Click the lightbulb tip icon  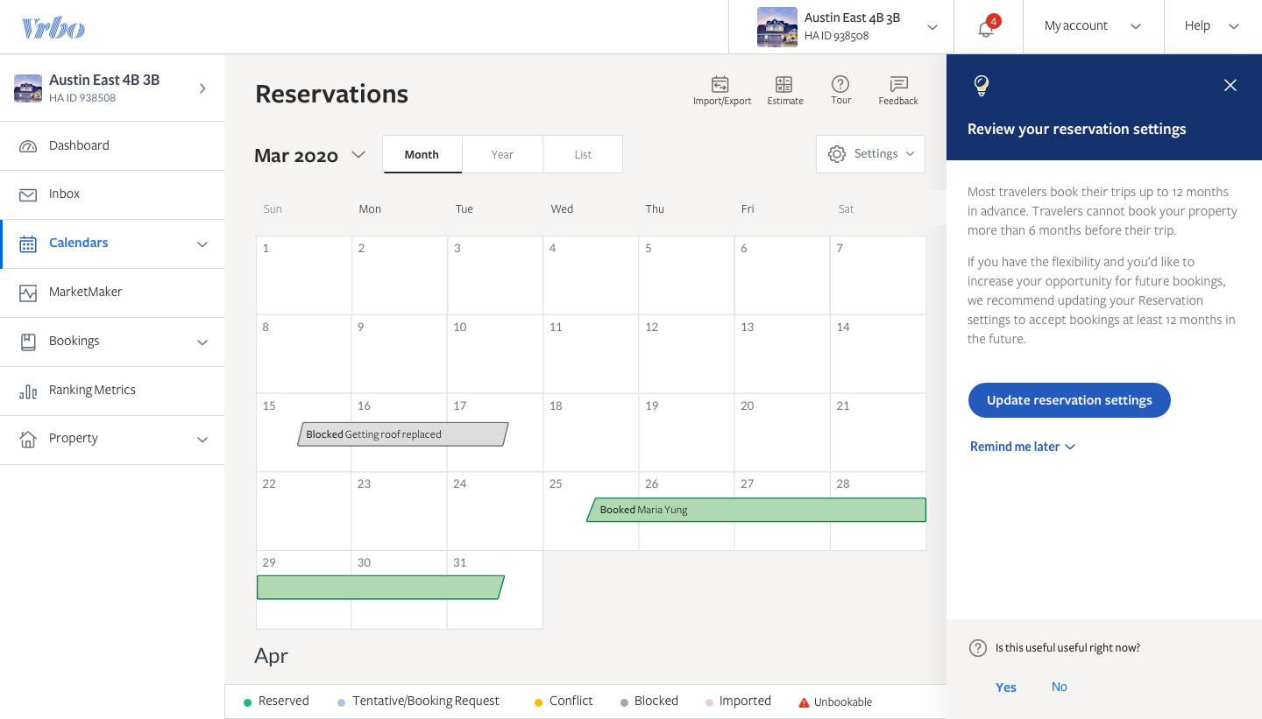click(982, 85)
